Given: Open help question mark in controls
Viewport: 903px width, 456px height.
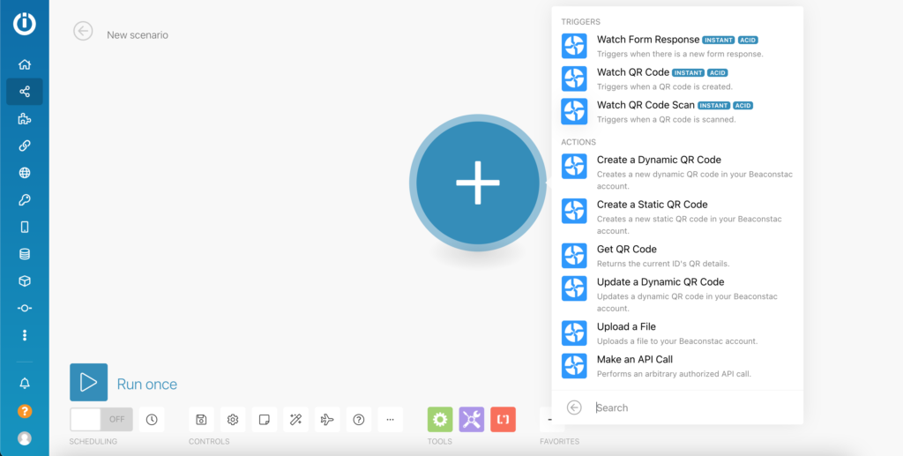Looking at the screenshot, I should pyautogui.click(x=359, y=420).
